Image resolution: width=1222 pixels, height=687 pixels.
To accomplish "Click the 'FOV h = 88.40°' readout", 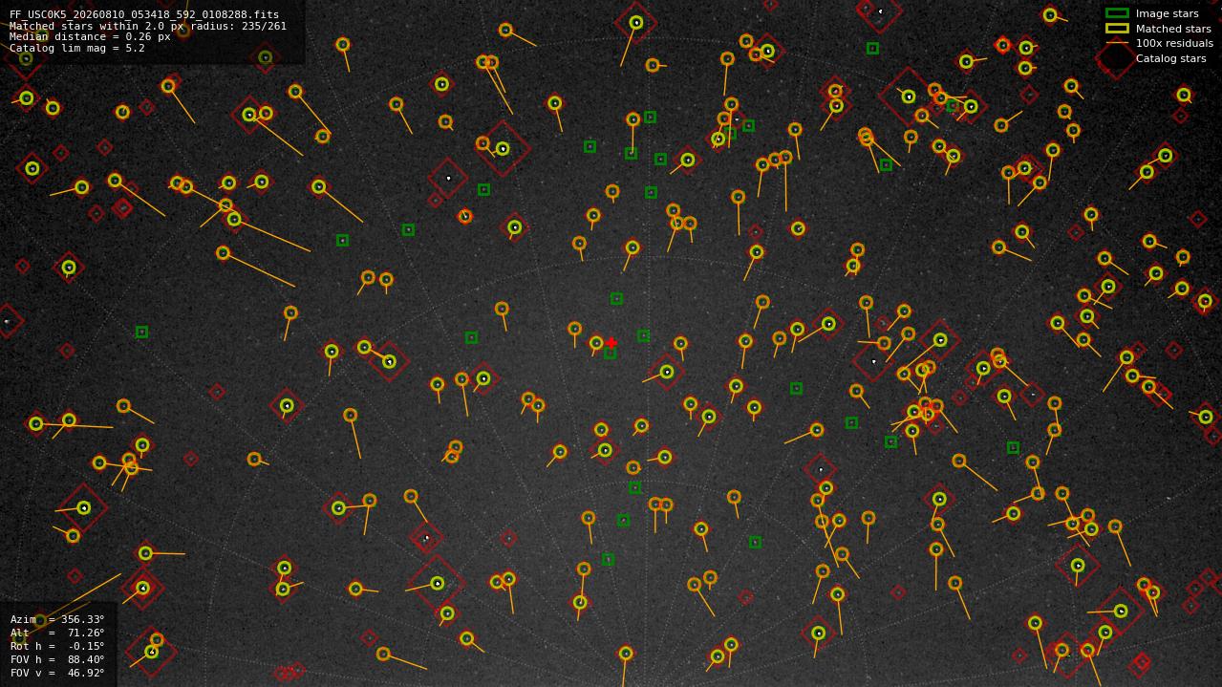I will coord(57,659).
